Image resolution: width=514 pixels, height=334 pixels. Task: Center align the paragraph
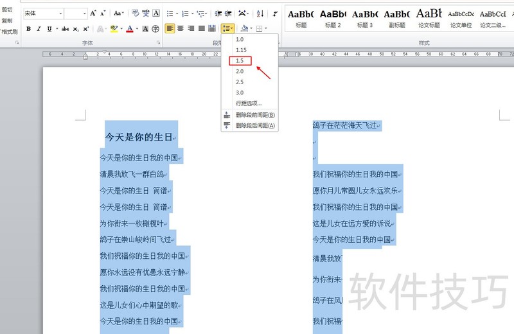pyautogui.click(x=181, y=28)
